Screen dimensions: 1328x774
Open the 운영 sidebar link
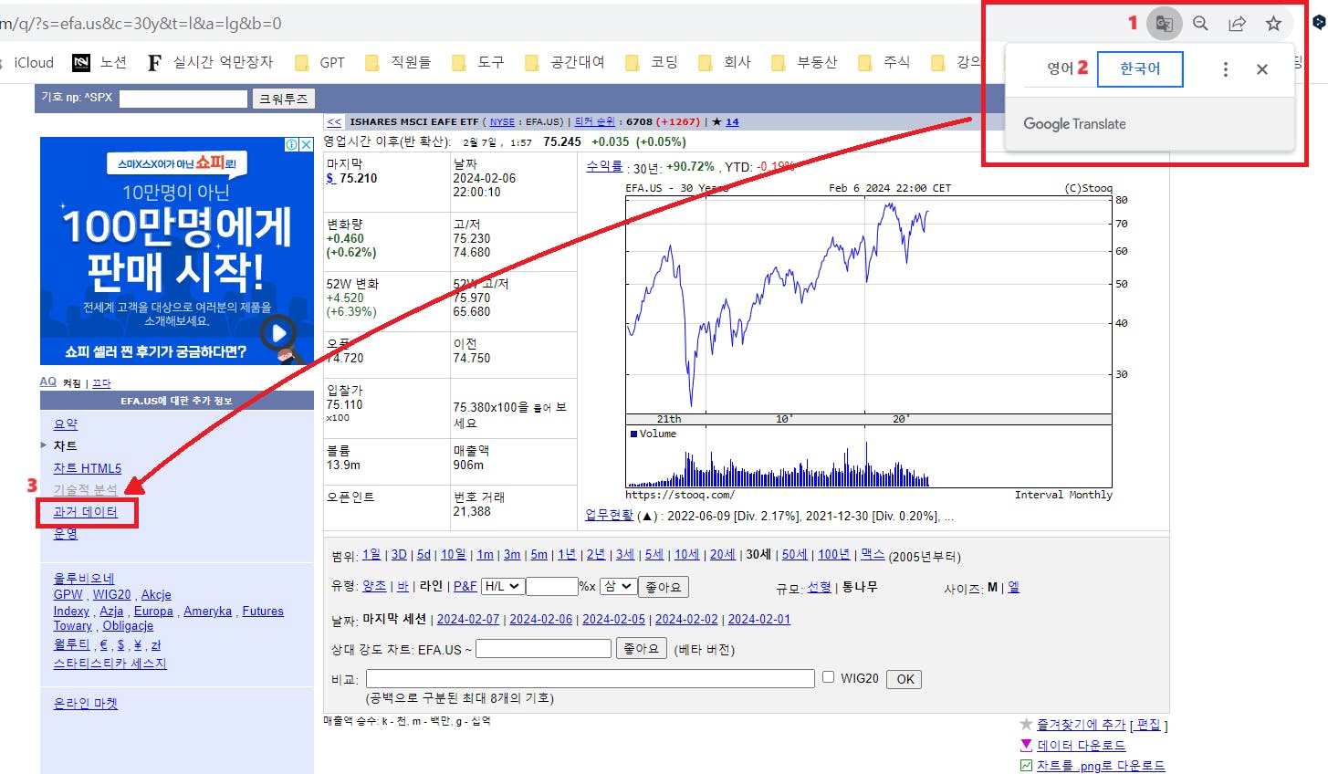[66, 534]
